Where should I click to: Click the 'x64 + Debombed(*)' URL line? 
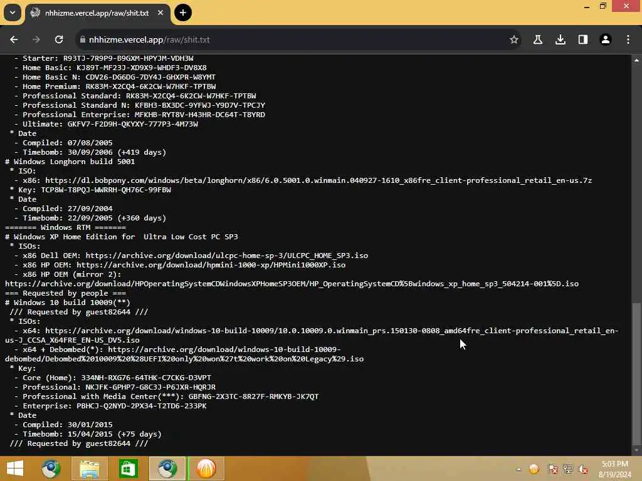[x=184, y=354]
